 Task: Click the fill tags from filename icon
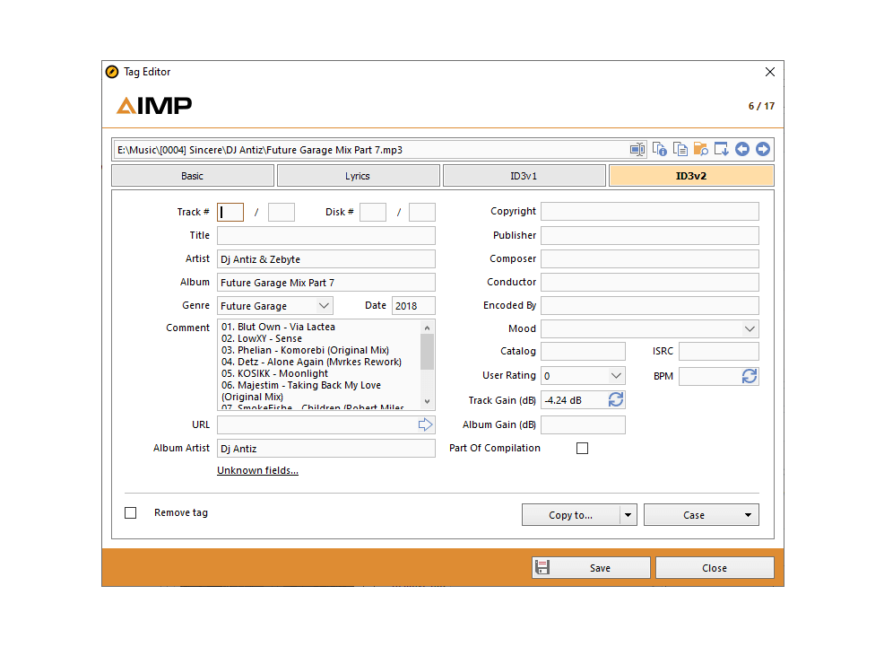coord(721,149)
